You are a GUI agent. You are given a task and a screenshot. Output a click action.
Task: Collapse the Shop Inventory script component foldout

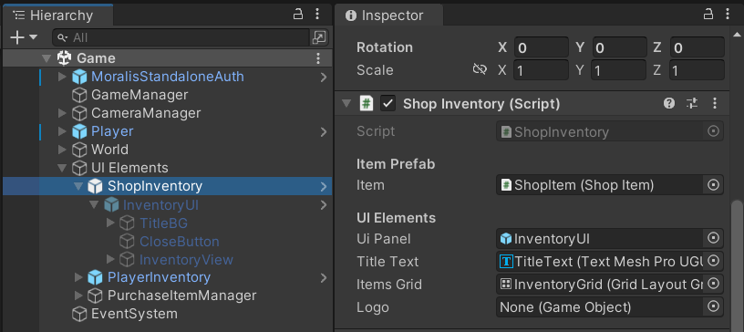pyautogui.click(x=346, y=104)
